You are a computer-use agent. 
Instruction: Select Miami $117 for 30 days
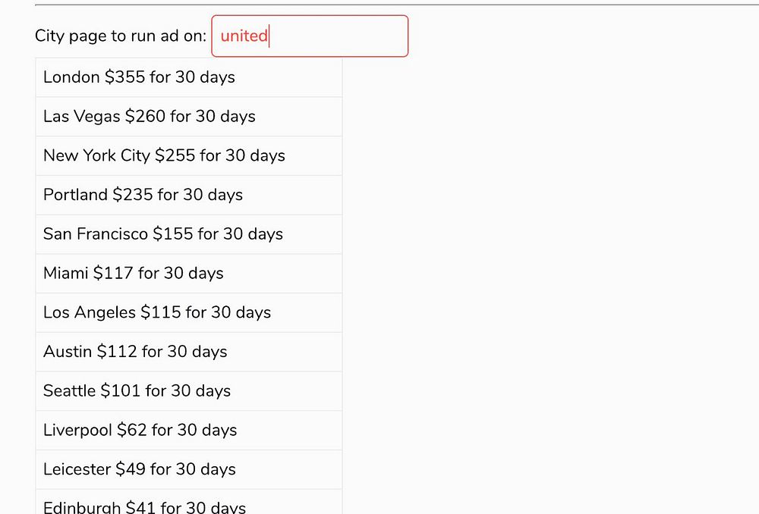[188, 274]
